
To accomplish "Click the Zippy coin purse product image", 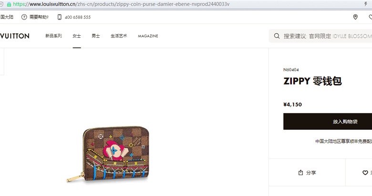I will click(x=108, y=154).
